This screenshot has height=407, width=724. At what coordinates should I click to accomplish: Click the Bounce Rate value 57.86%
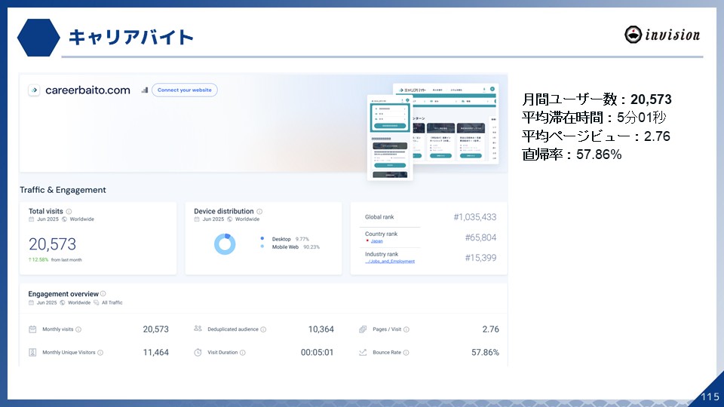pos(485,353)
